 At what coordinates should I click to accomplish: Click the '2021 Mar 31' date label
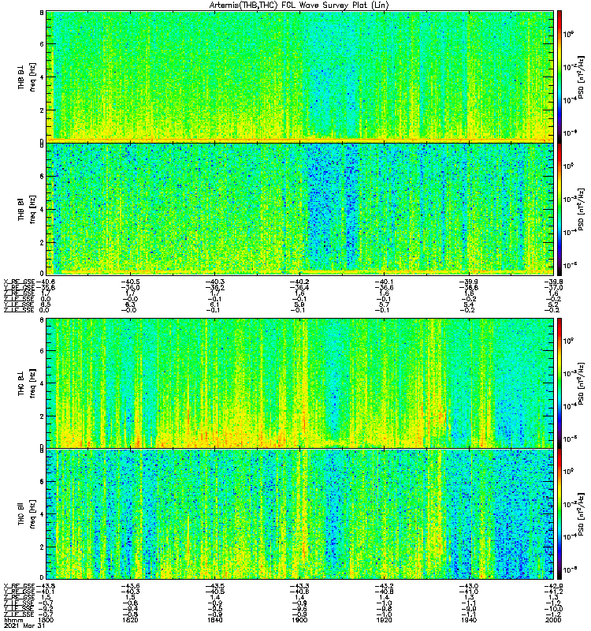[x=24, y=626]
